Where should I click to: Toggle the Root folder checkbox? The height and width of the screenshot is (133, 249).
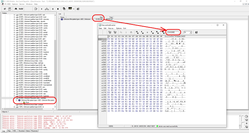tap(22, 102)
